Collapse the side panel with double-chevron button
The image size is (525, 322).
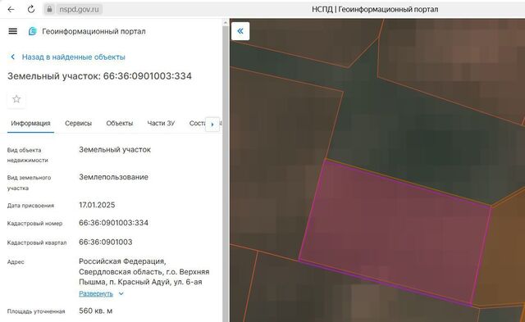240,31
